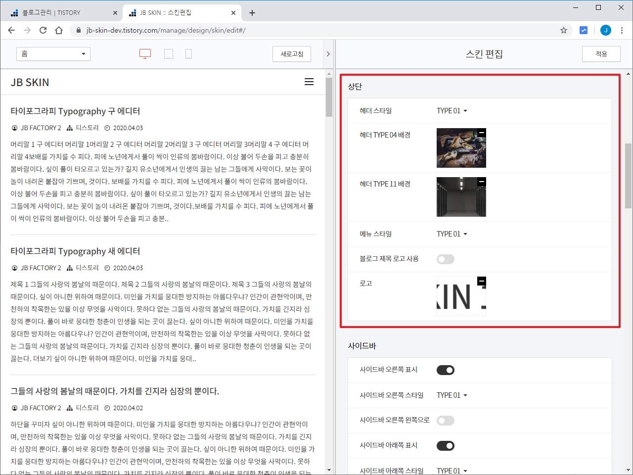Click the 사이드바 section heading
Screen dimensions: 633x475
362,346
